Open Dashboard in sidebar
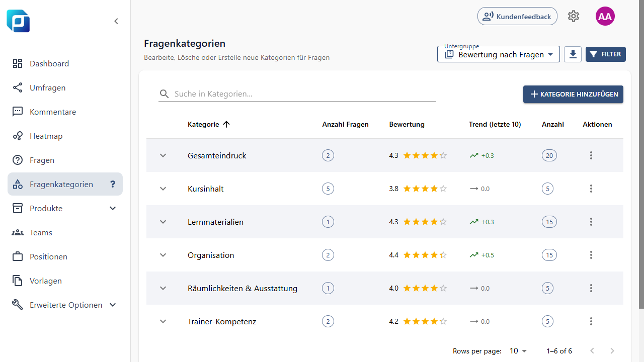Screen dimensions: 644x362 (x=65, y=63)
